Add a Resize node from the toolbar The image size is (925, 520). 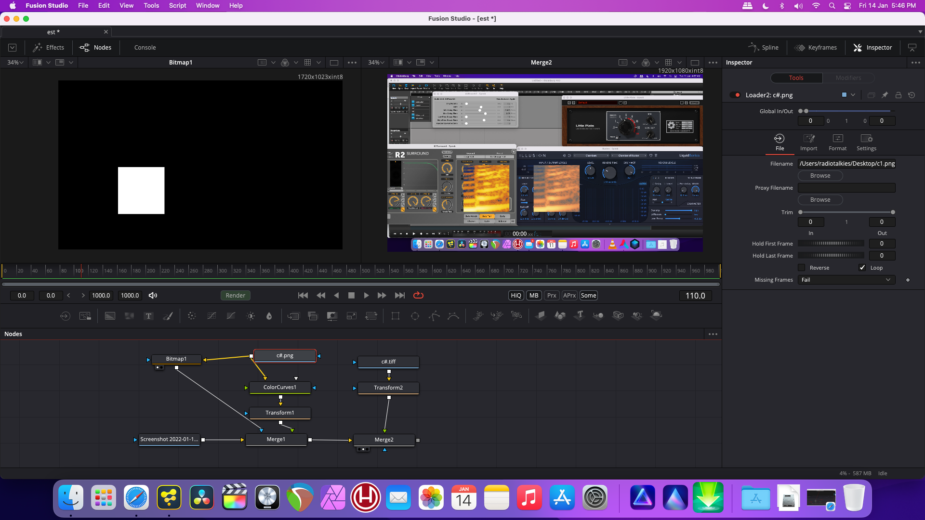(352, 316)
